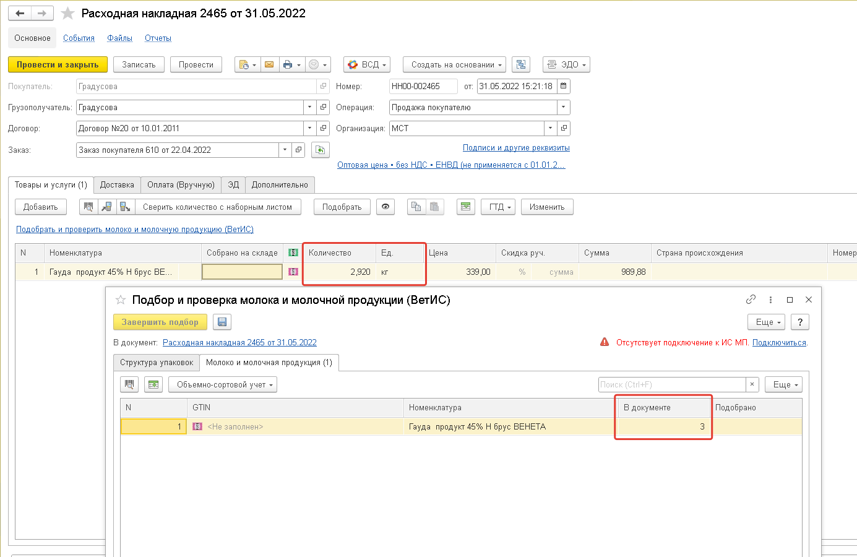The height and width of the screenshot is (557, 857).
Task: Click the fill-from-order green arrow icon
Action: tap(321, 150)
